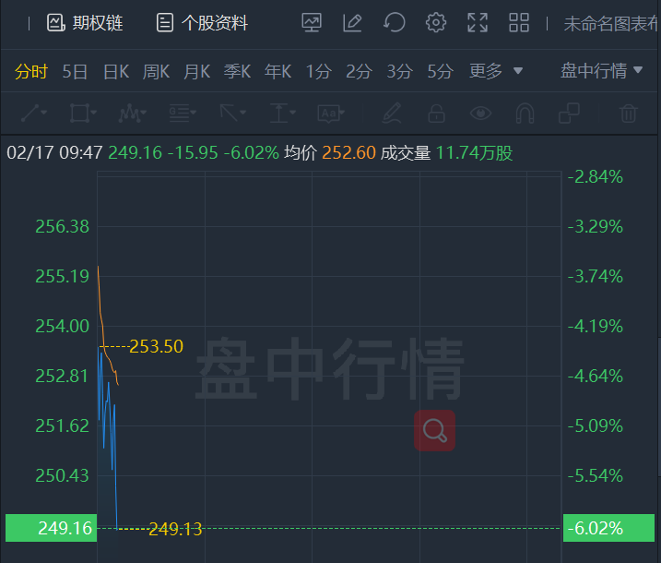
Task: Open 个股资料 stock info
Action: (202, 23)
